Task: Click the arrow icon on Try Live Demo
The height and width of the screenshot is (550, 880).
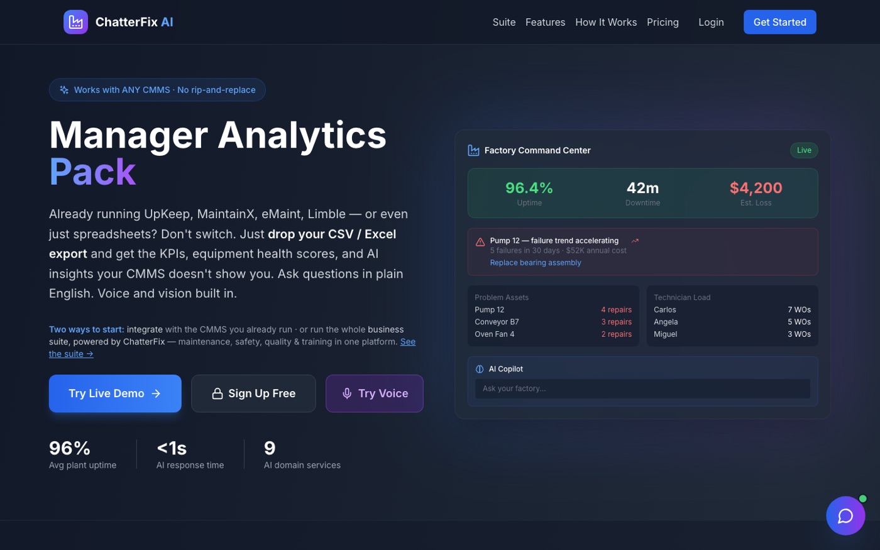Action: click(156, 393)
